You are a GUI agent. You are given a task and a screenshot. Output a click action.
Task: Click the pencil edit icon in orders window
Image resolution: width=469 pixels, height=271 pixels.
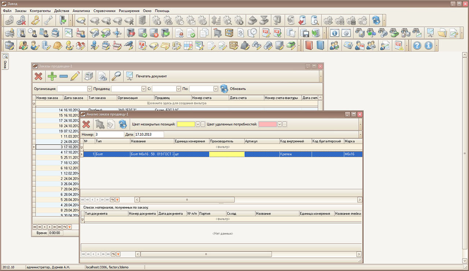pyautogui.click(x=75, y=76)
